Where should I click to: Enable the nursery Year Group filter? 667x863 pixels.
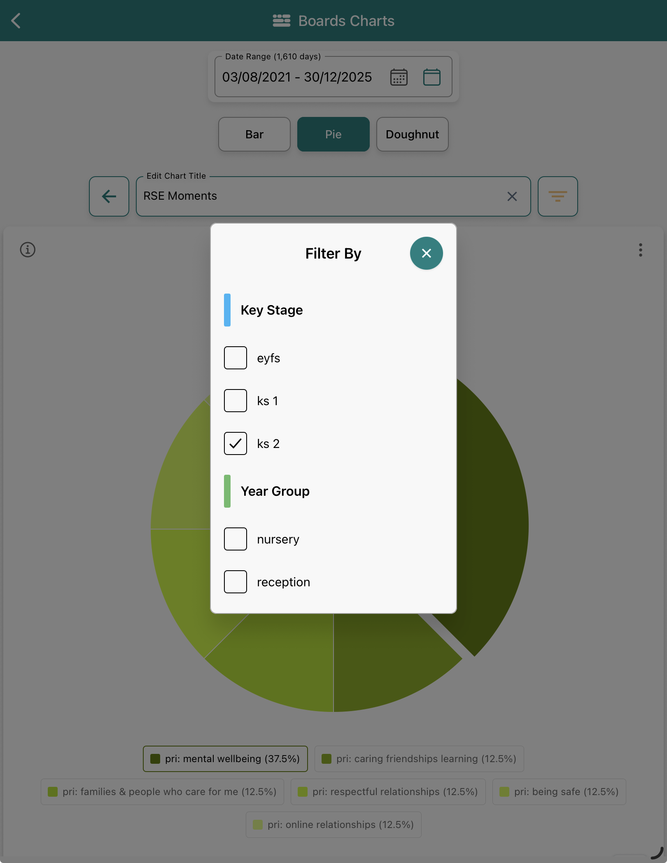tap(235, 539)
